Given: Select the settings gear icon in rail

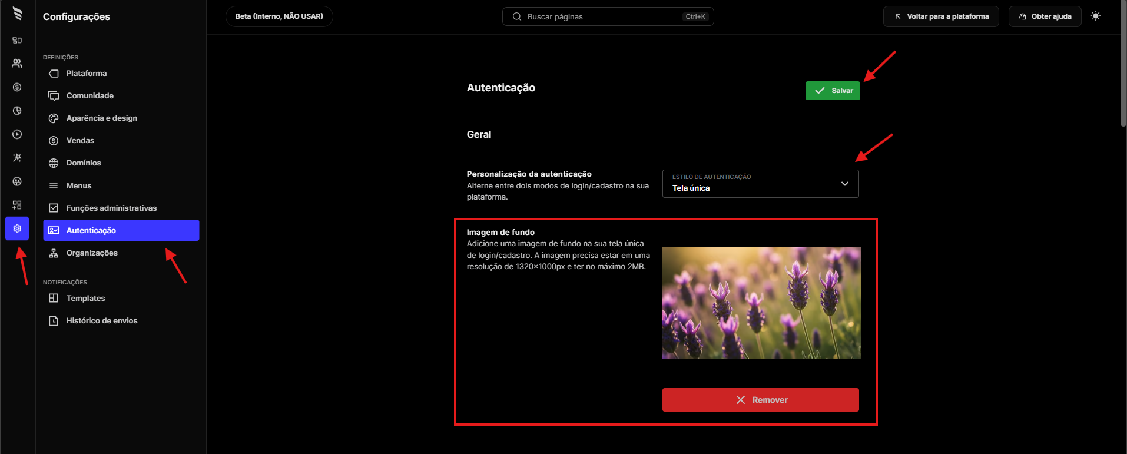Looking at the screenshot, I should tap(17, 228).
